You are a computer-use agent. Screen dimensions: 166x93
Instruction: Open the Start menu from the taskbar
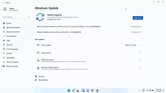click(69, 90)
